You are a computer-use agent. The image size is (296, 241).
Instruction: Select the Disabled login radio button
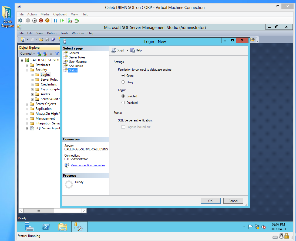tap(123, 103)
